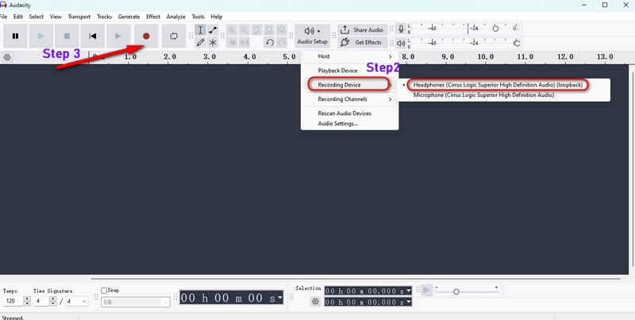Click the Fit project to width icon
Image resolution: width=635 pixels, height=320 pixels.
269,30
